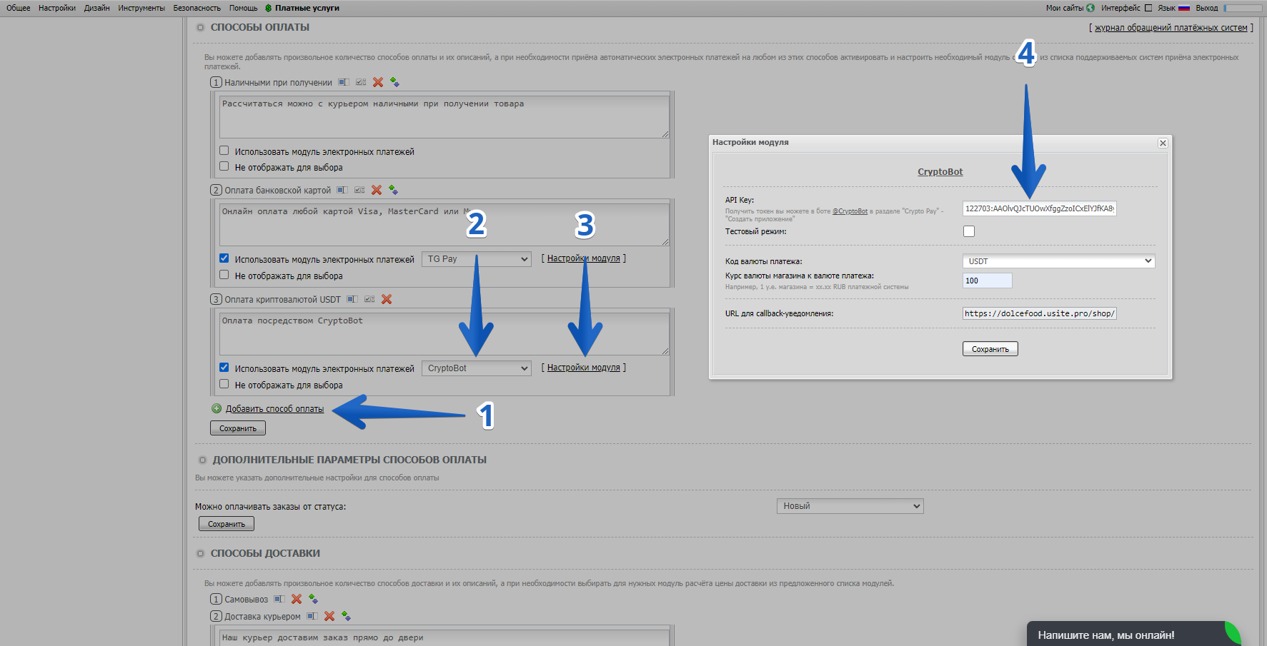Check 'Не отображать для выбора' under cash payment
Image resolution: width=1267 pixels, height=646 pixels.
(x=224, y=166)
